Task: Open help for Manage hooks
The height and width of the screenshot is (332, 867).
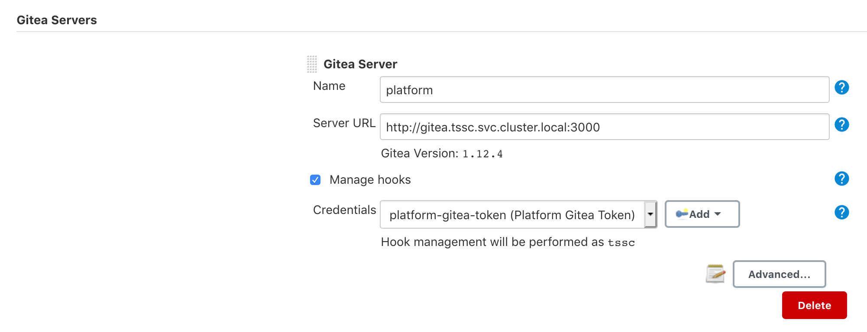Action: (x=841, y=179)
